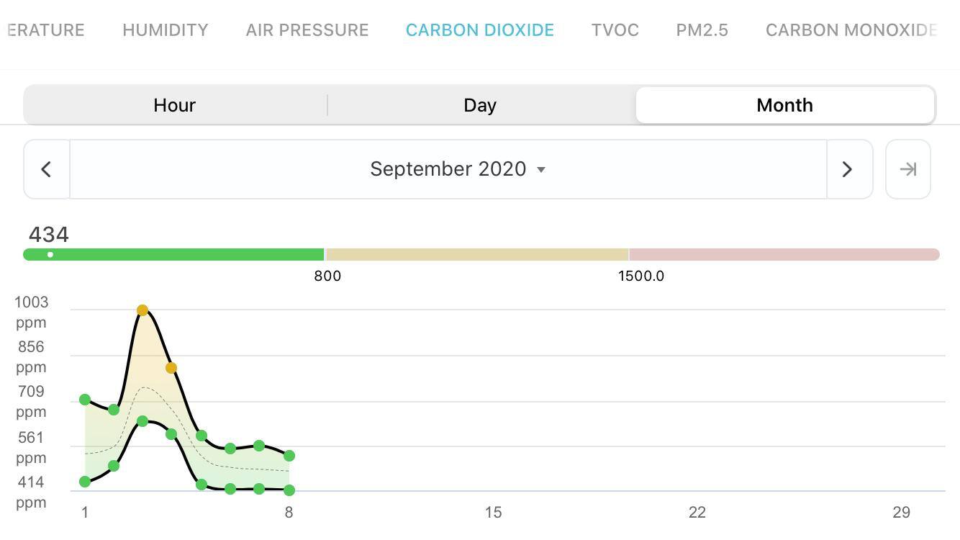
Task: Go to next month using right chevron
Action: coord(848,169)
